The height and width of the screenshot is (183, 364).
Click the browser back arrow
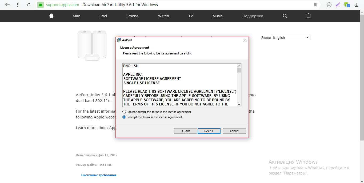point(7,5)
